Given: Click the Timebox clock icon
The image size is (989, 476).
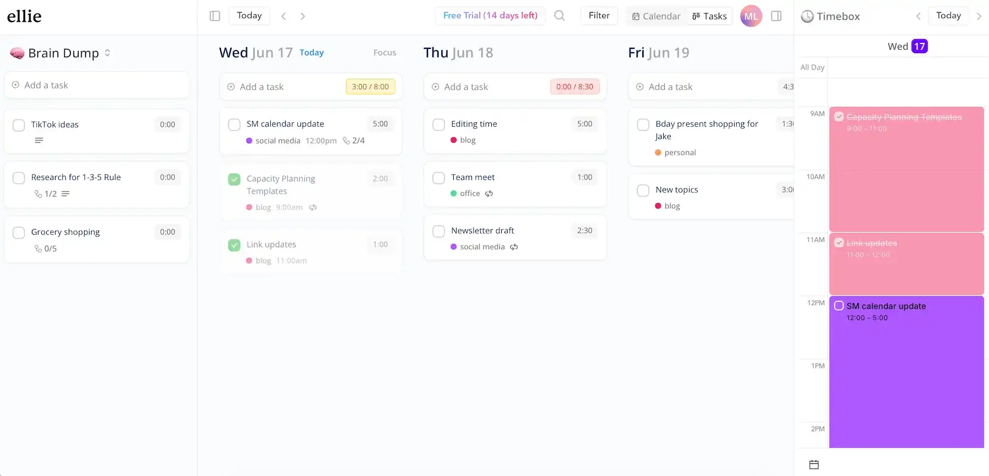Looking at the screenshot, I should (807, 16).
